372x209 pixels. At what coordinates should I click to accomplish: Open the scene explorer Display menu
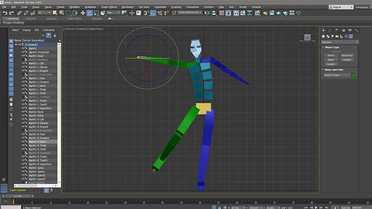26,30
